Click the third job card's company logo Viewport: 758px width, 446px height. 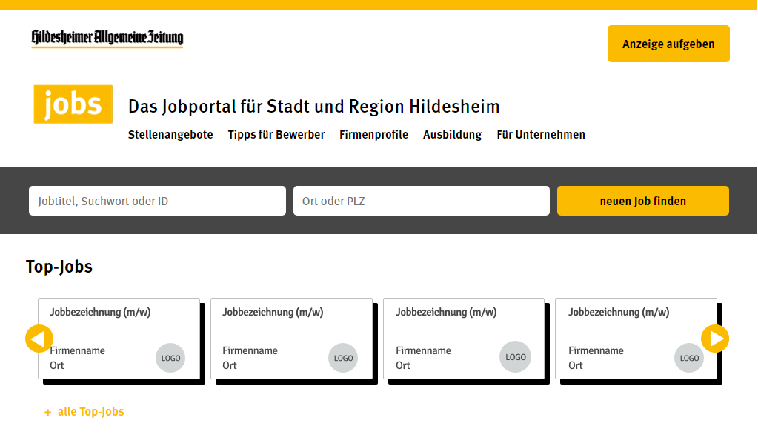[516, 356]
